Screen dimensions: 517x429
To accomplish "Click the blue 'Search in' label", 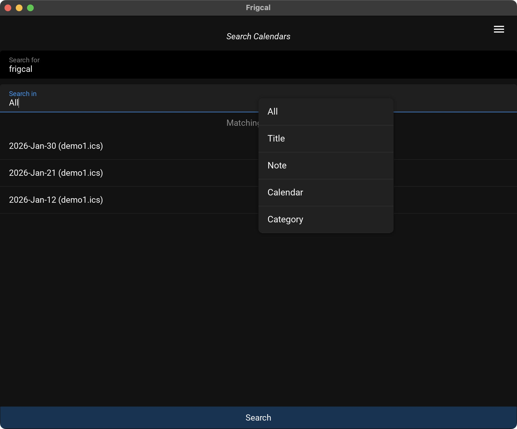I will 23,94.
